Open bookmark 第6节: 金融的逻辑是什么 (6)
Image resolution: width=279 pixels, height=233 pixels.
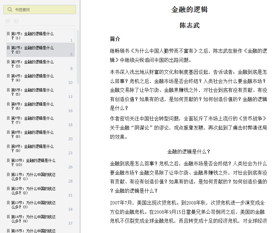(x=41, y=106)
